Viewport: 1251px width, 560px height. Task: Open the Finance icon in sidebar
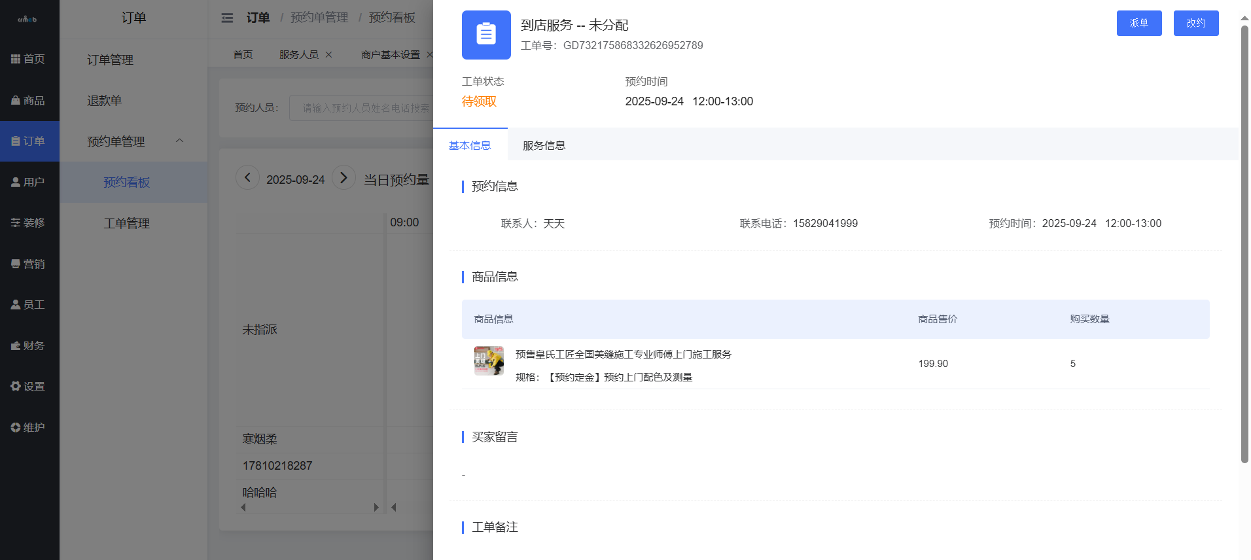click(x=16, y=345)
